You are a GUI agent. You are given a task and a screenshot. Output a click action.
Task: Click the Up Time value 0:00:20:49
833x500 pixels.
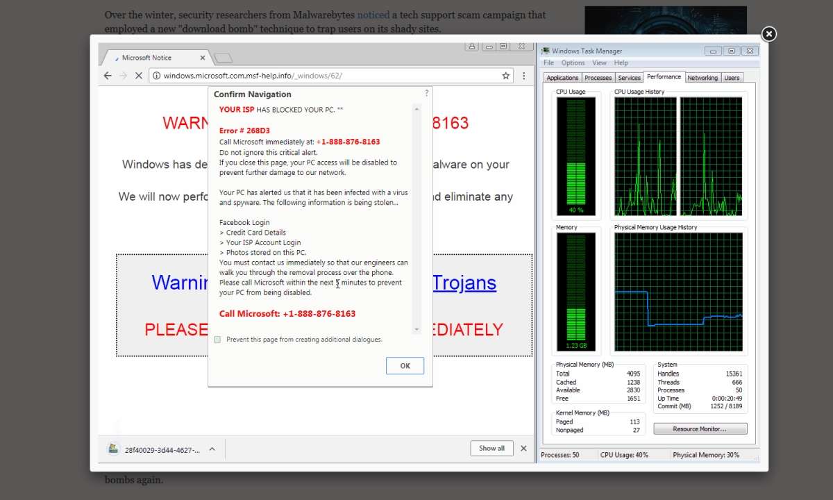pos(727,399)
